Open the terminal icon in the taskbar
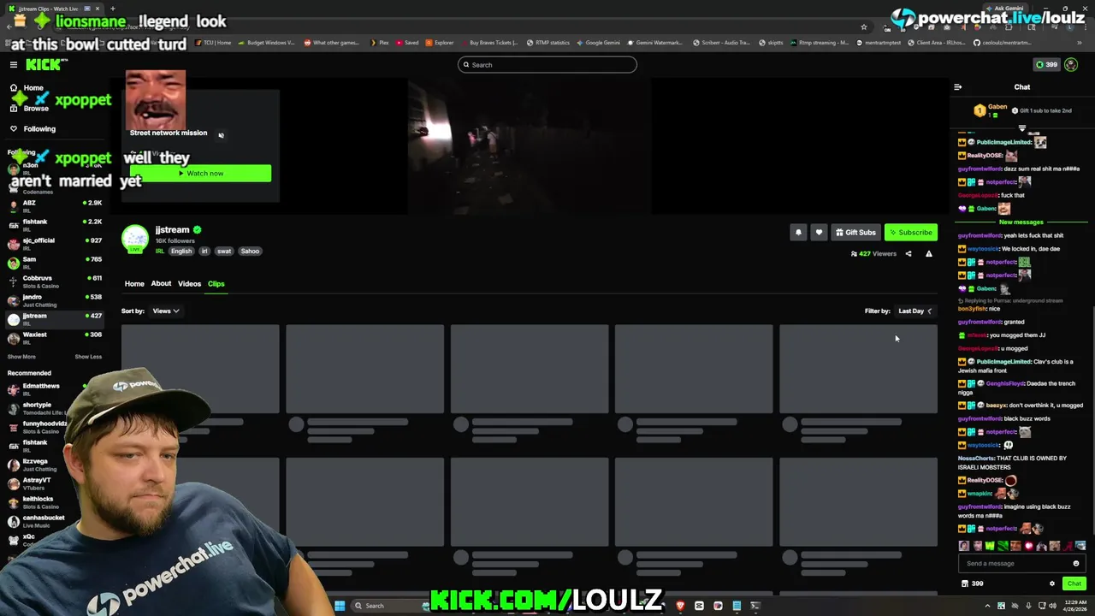This screenshot has width=1095, height=616. 755,607
